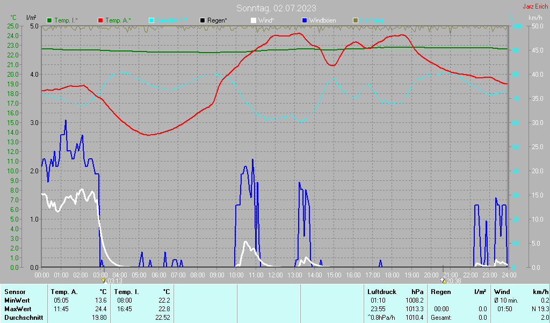This screenshot has height=323, width=550.
Task: Click the Temp. A. maximum time '11:45'
Action: pyautogui.click(x=61, y=310)
